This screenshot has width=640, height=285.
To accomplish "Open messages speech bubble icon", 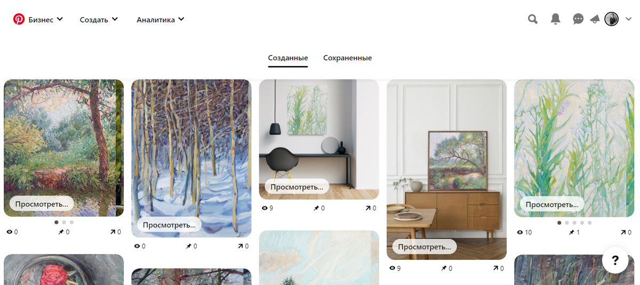I will tap(578, 20).
